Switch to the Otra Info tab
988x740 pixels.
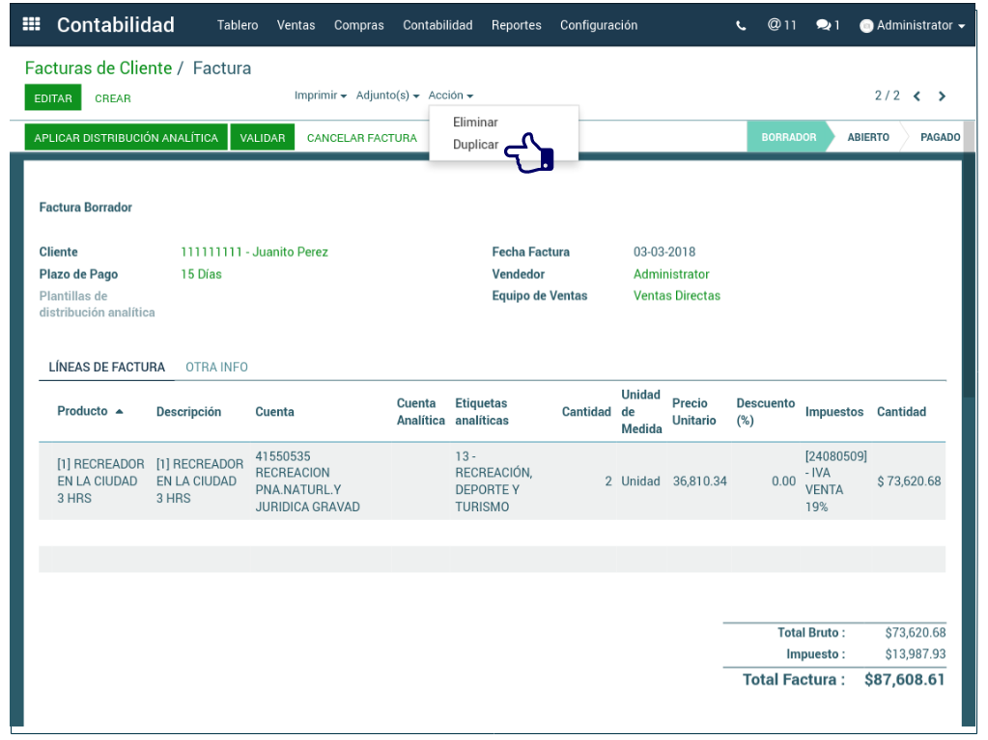(x=216, y=368)
